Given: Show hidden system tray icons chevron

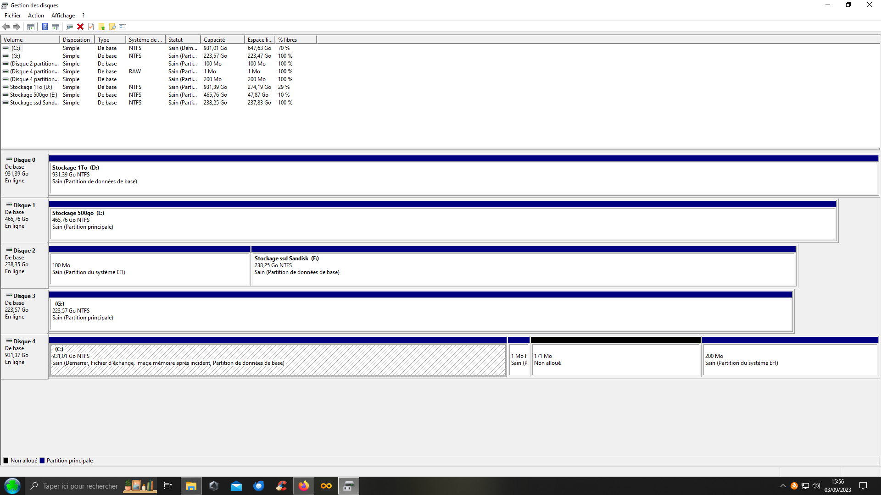Looking at the screenshot, I should click(783, 486).
